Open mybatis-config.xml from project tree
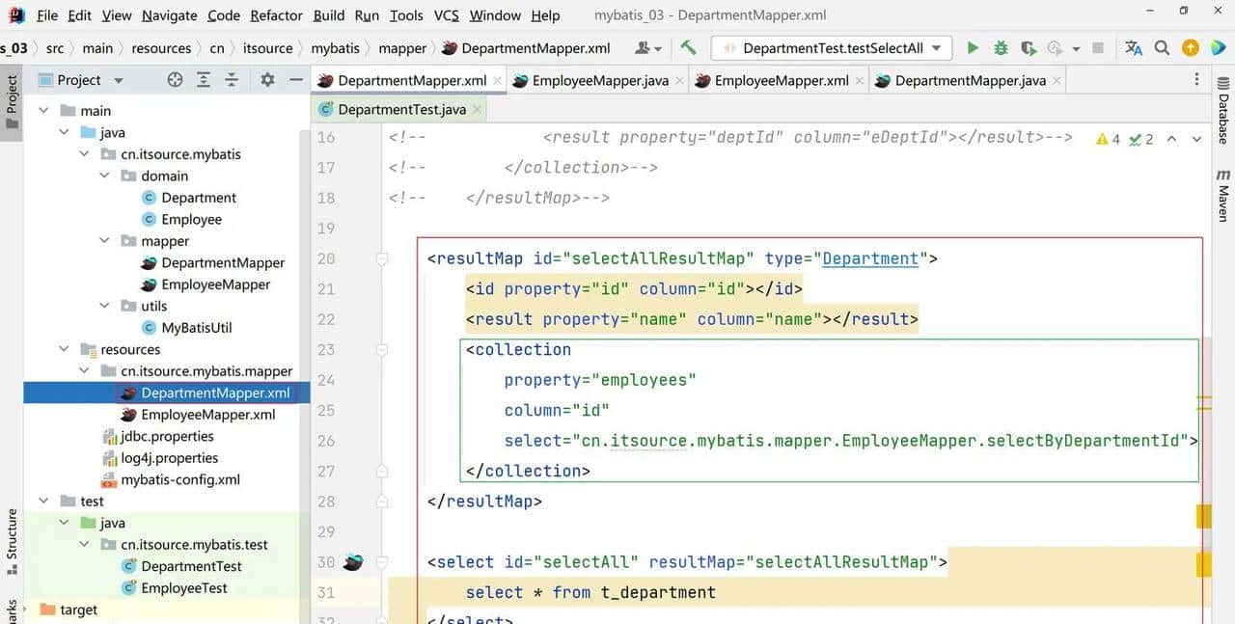The width and height of the screenshot is (1235, 624). point(180,479)
